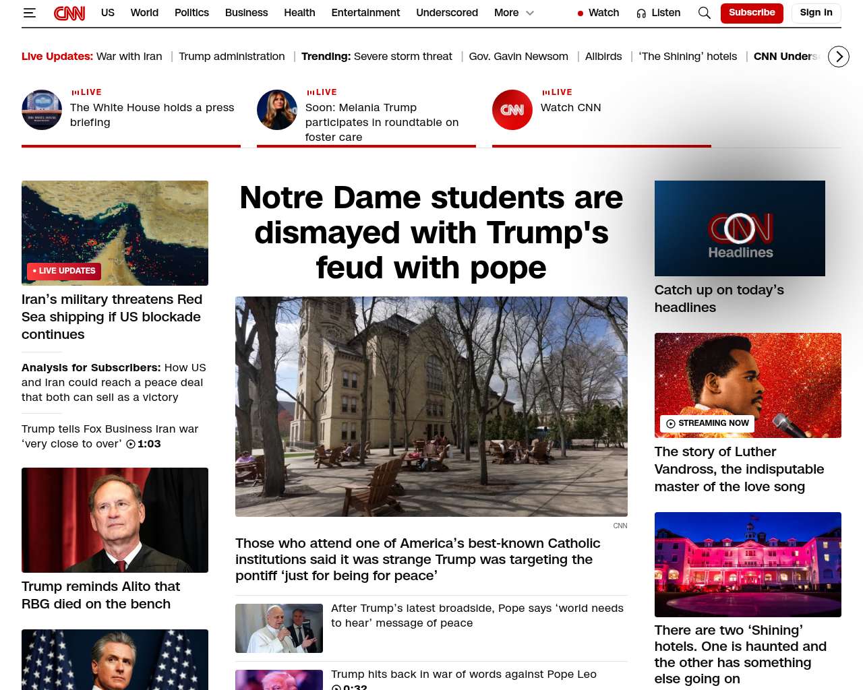Click the Justice Alito photo thumbnail
This screenshot has height=690, width=863.
tap(115, 520)
